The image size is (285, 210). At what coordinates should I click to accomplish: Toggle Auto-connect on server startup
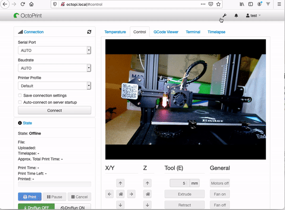(x=20, y=102)
